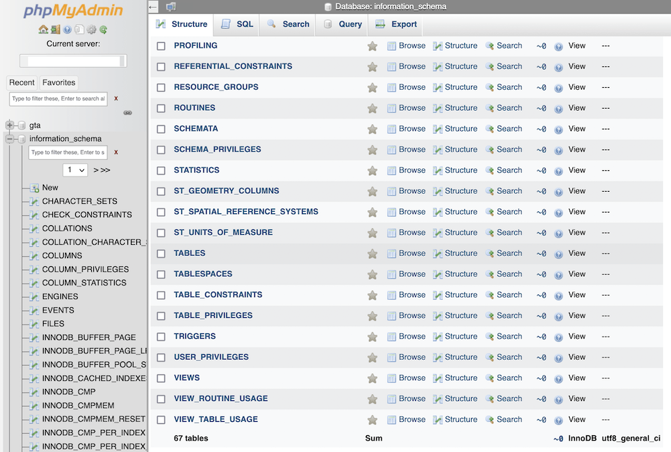Tick the SCHEMA_PRIVILEGES checkbox
This screenshot has height=452, width=671.
click(161, 150)
